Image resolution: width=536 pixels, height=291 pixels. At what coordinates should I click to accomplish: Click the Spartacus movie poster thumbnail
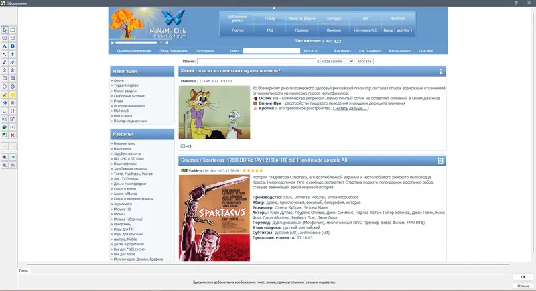tap(214, 218)
